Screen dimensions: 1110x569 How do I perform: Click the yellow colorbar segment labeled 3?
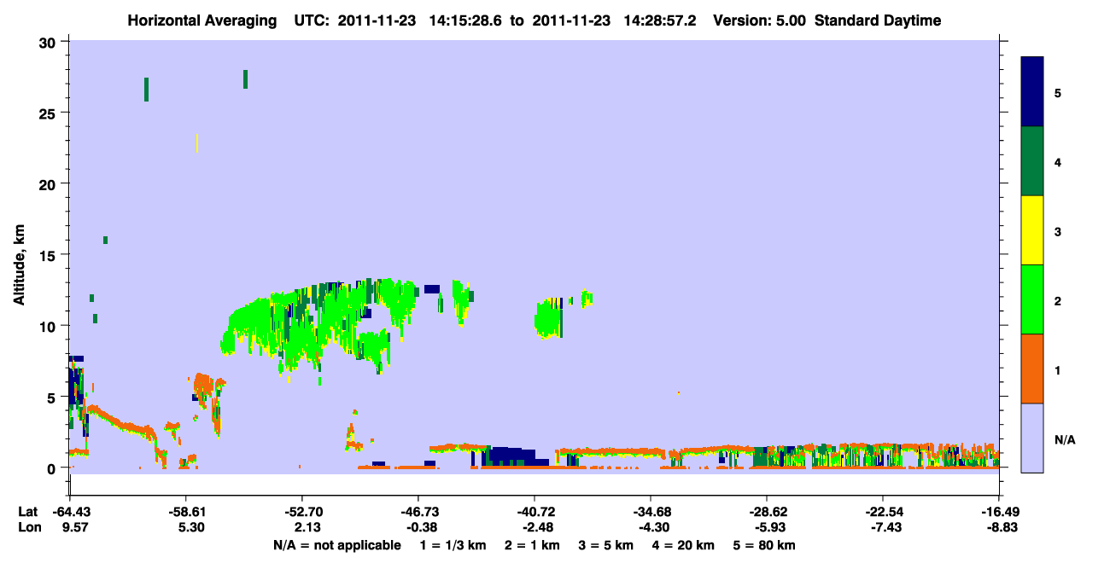pos(1032,230)
